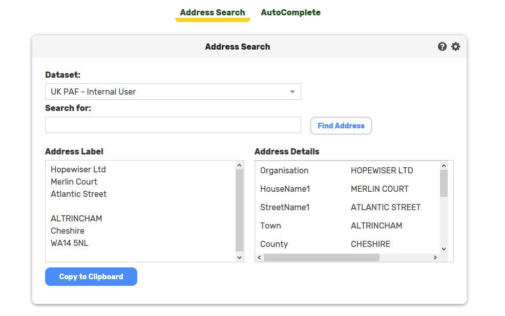Click the 'HouseName1' field name
The image size is (505, 316).
coord(285,189)
